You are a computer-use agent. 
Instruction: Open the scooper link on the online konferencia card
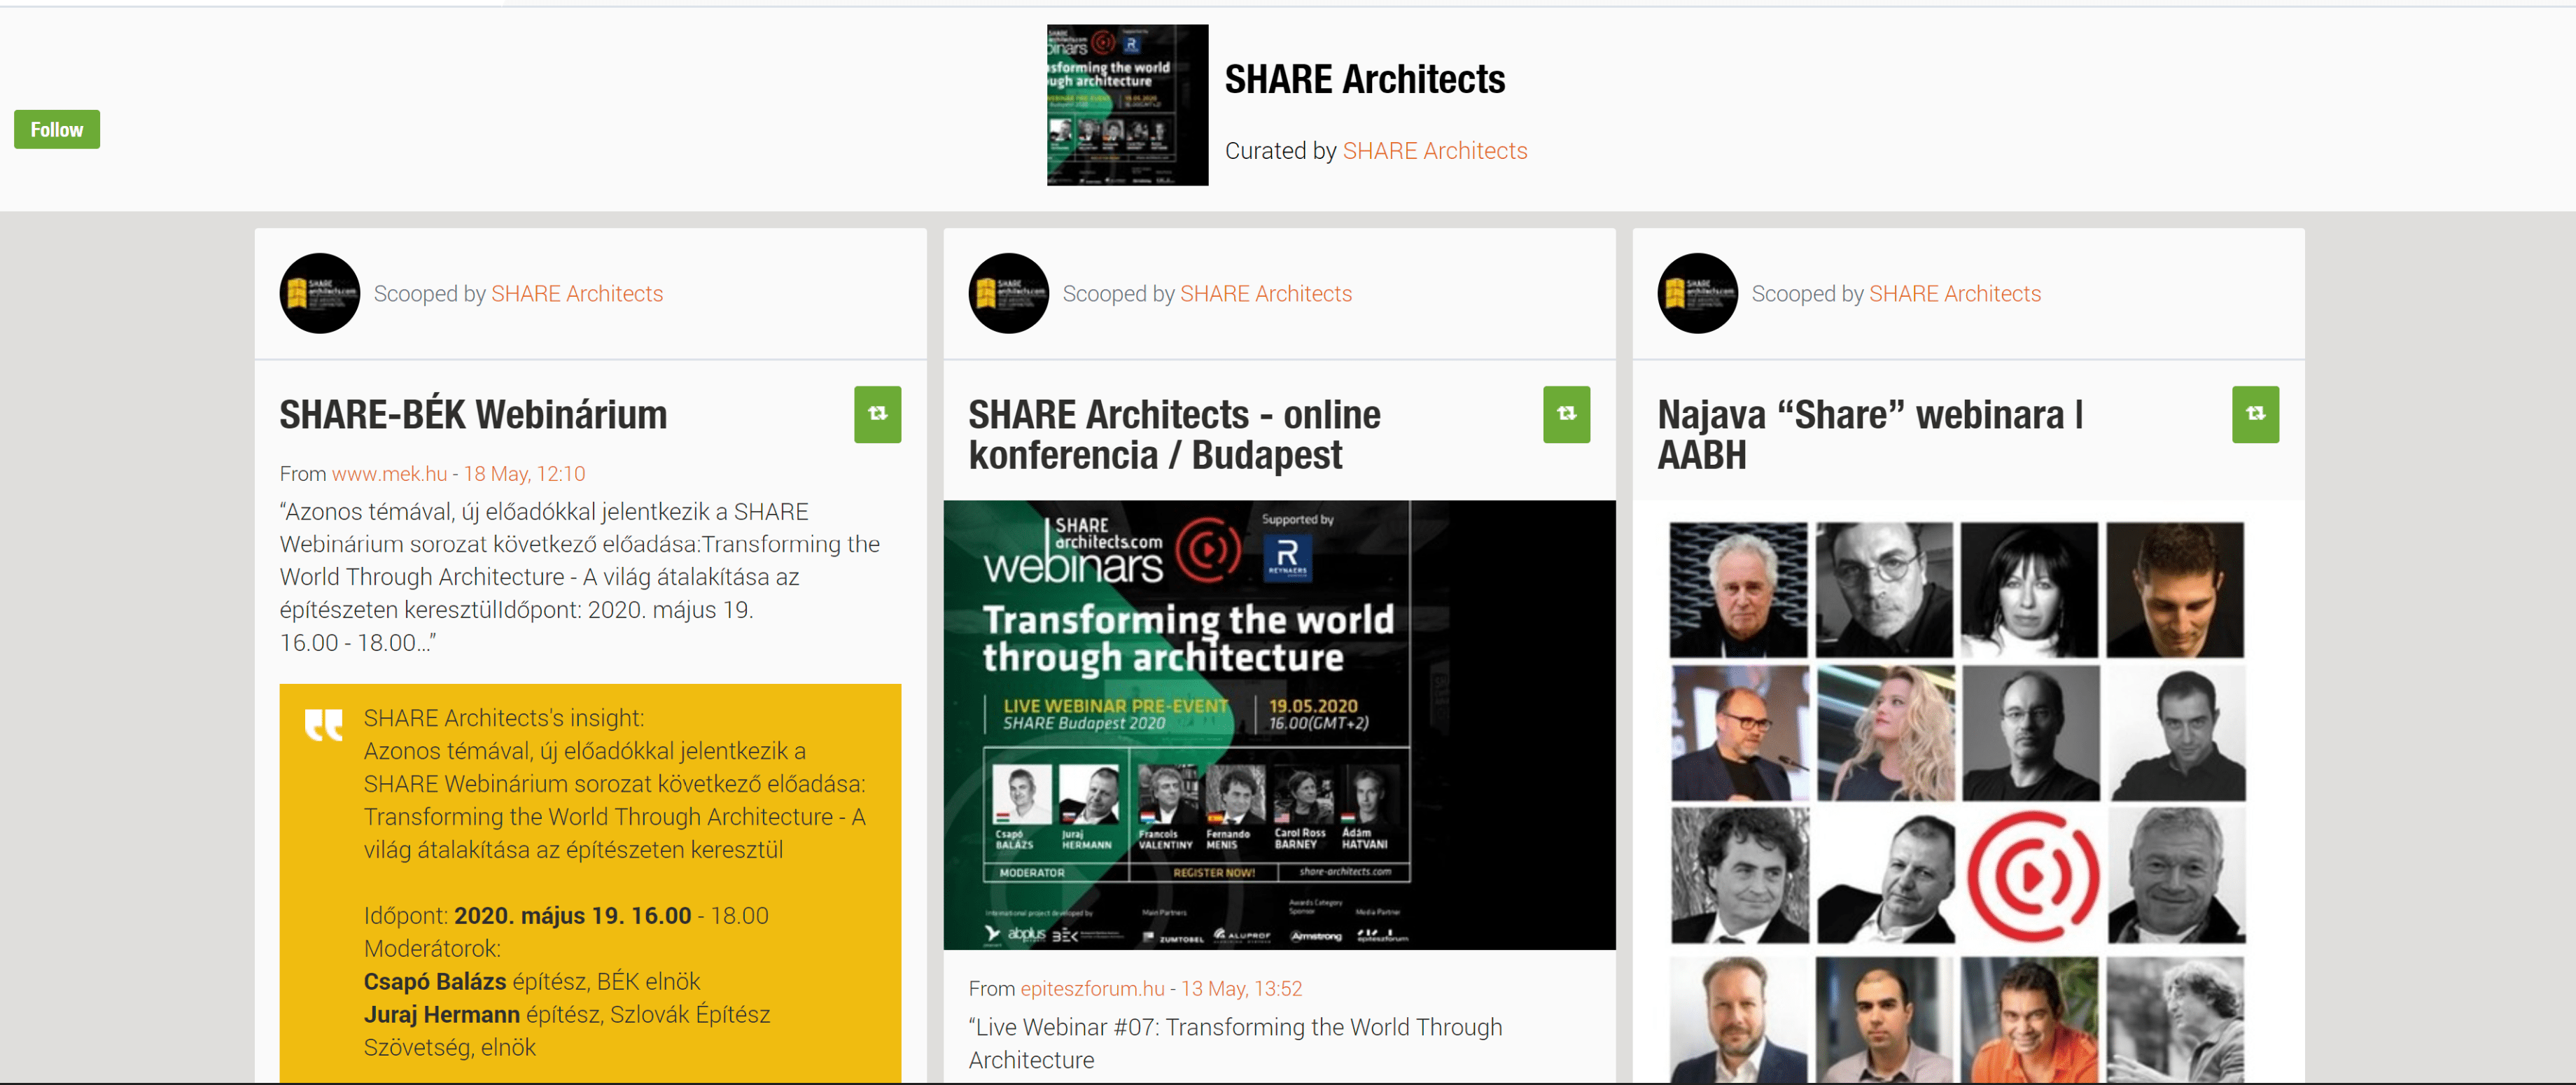(x=1266, y=294)
